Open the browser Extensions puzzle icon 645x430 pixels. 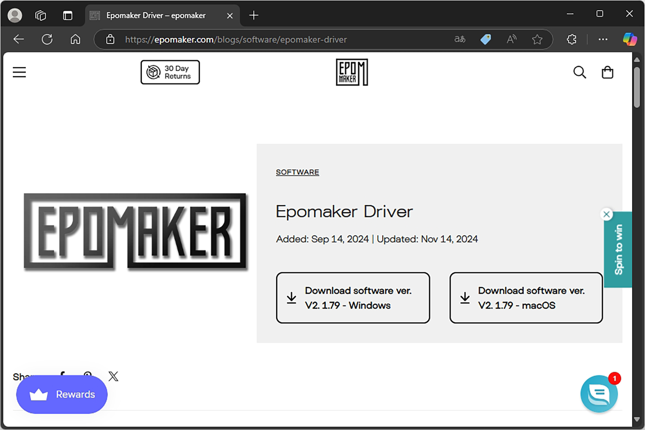tap(571, 39)
